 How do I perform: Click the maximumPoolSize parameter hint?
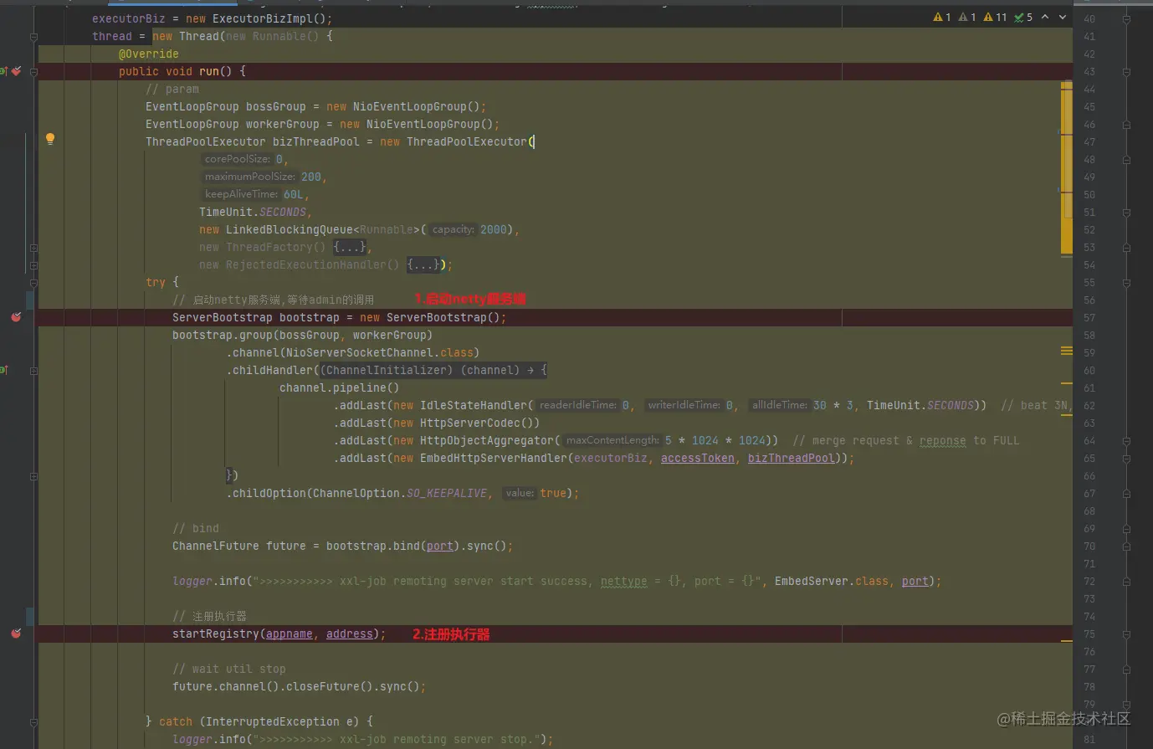point(250,177)
